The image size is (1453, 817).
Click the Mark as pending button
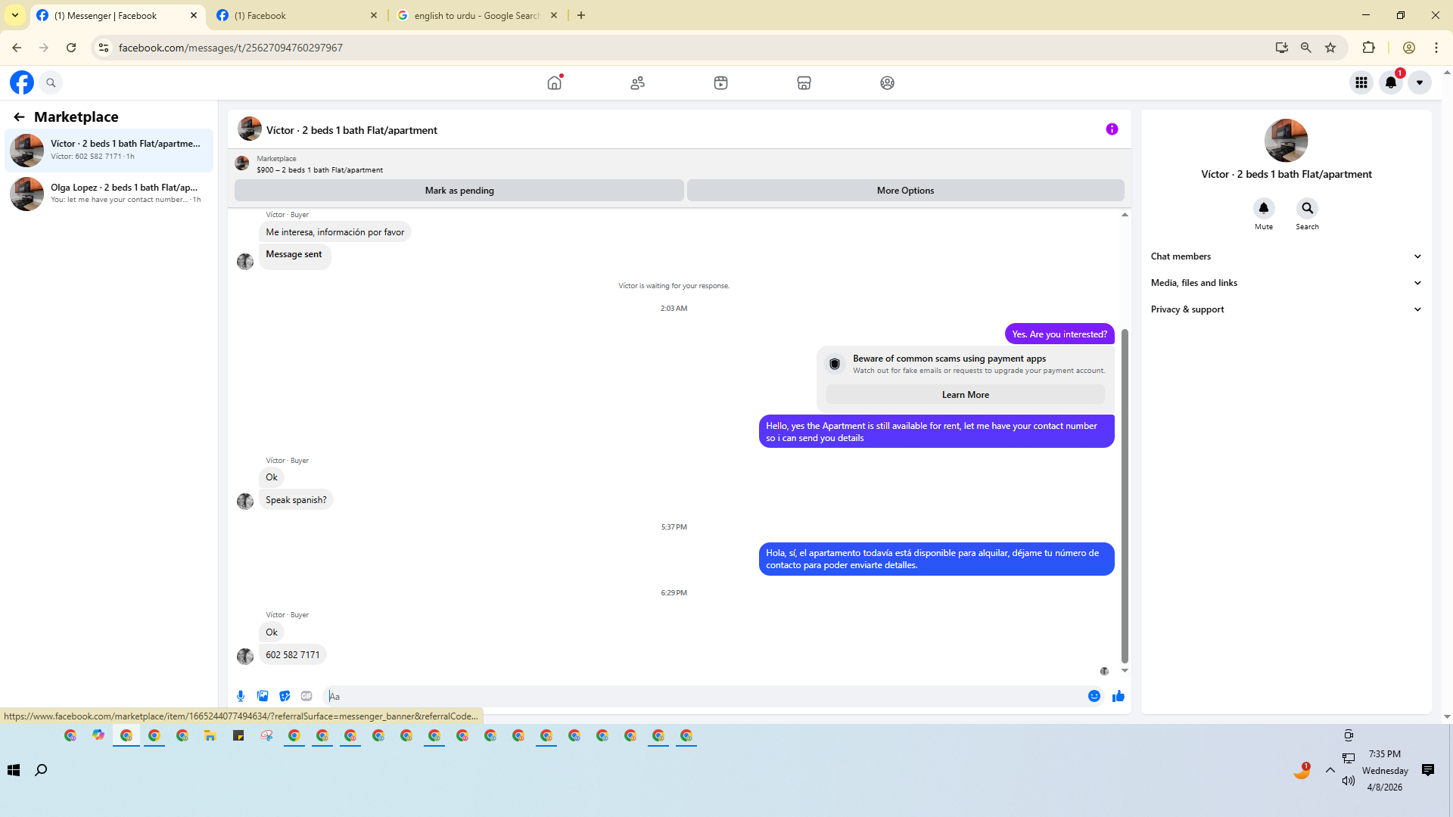(x=459, y=191)
